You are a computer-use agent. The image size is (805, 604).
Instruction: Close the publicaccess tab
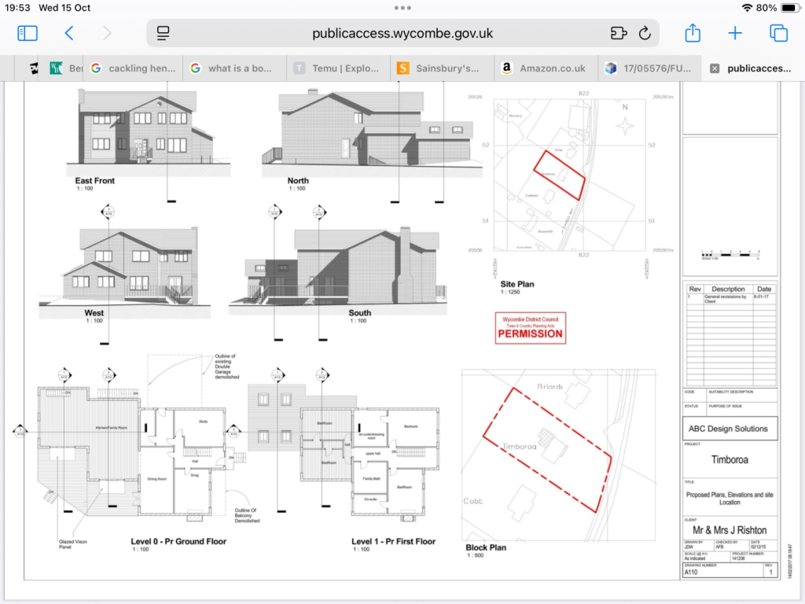pos(715,68)
